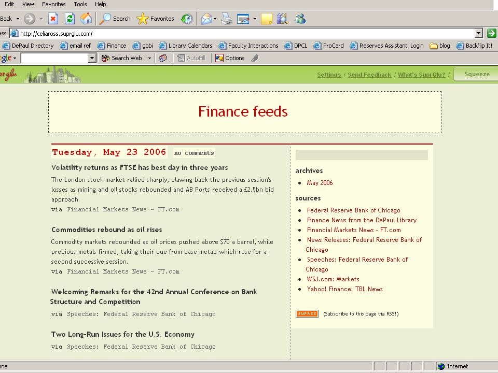Click the AutoFill toolbar button
This screenshot has height=373, width=498.
[191, 58]
